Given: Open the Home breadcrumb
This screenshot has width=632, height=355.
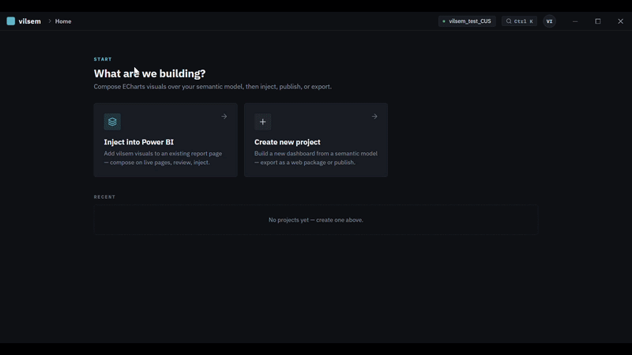Looking at the screenshot, I should pos(63,21).
